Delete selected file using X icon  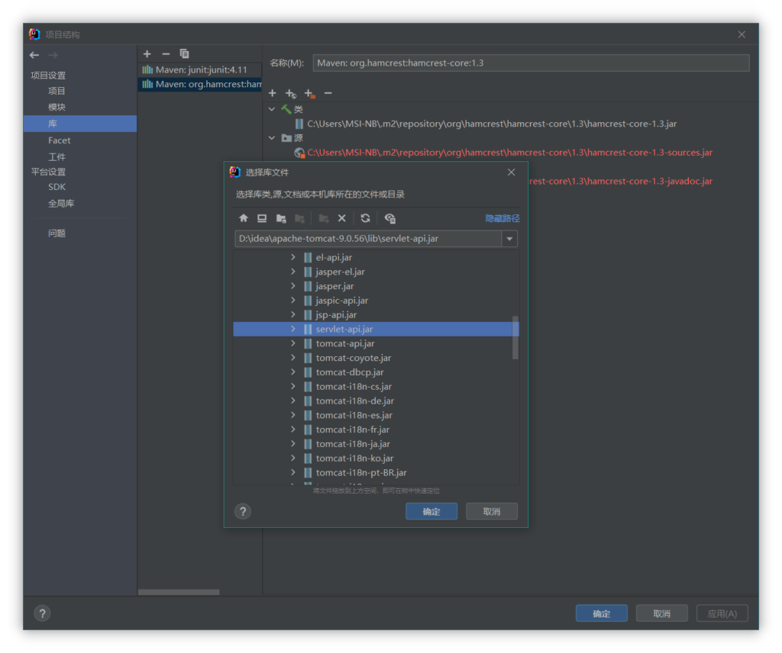(x=341, y=218)
